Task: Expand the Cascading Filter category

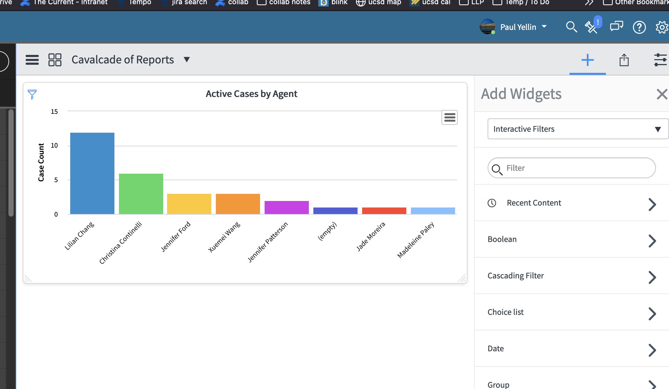Action: click(571, 276)
